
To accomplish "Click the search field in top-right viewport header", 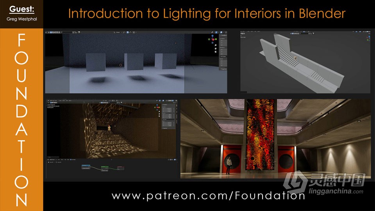I will coord(304,33).
